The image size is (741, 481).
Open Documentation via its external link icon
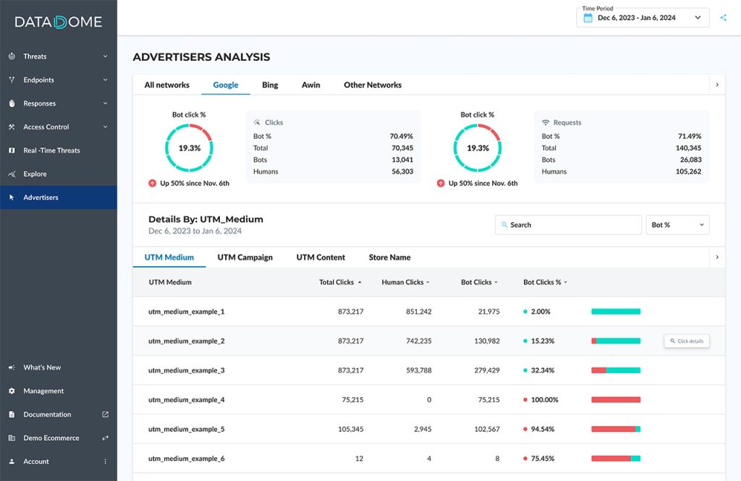105,414
